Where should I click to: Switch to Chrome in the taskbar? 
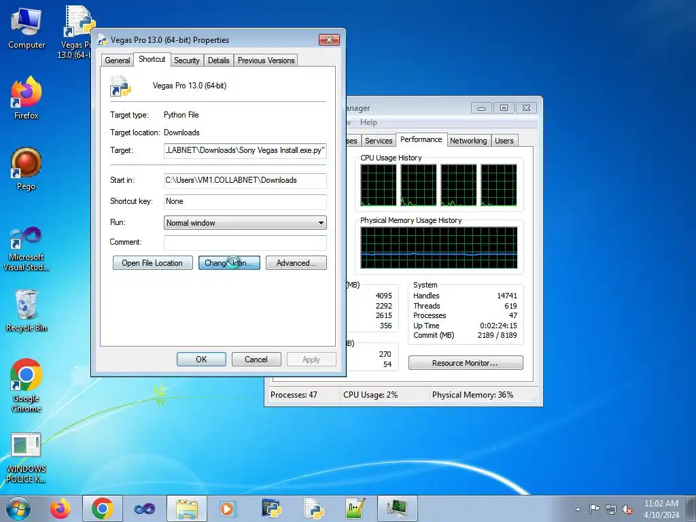click(x=102, y=508)
